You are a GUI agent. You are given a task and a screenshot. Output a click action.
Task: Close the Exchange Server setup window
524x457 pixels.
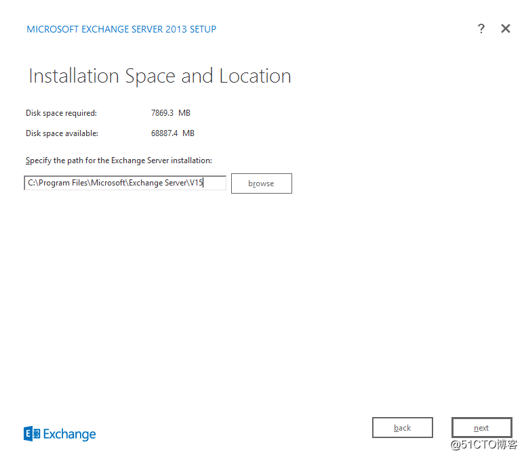506,28
